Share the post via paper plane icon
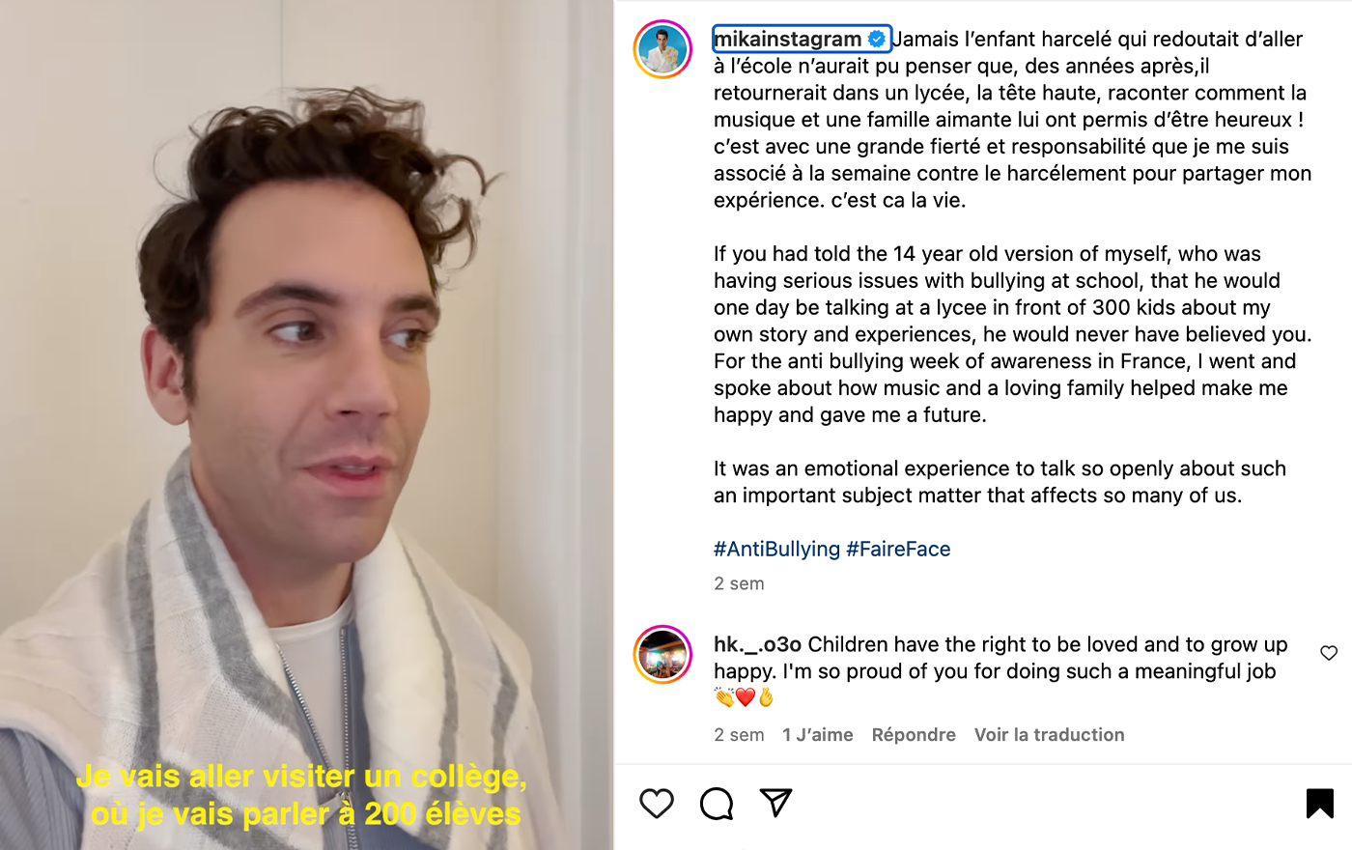The width and height of the screenshot is (1352, 850). click(x=775, y=803)
